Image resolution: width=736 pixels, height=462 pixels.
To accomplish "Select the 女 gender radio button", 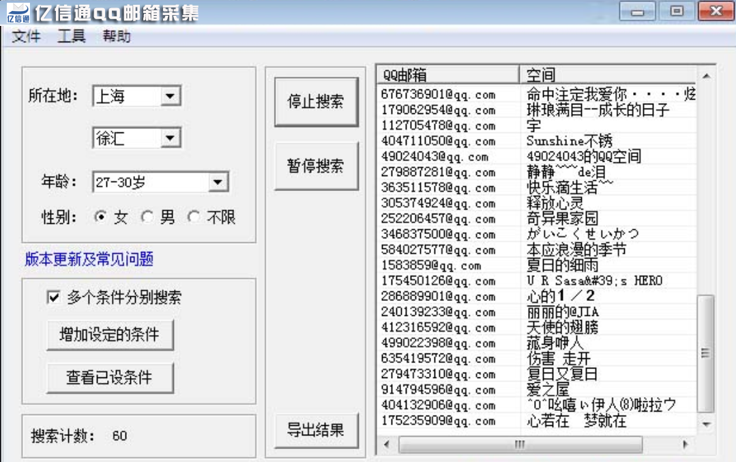I will (101, 217).
